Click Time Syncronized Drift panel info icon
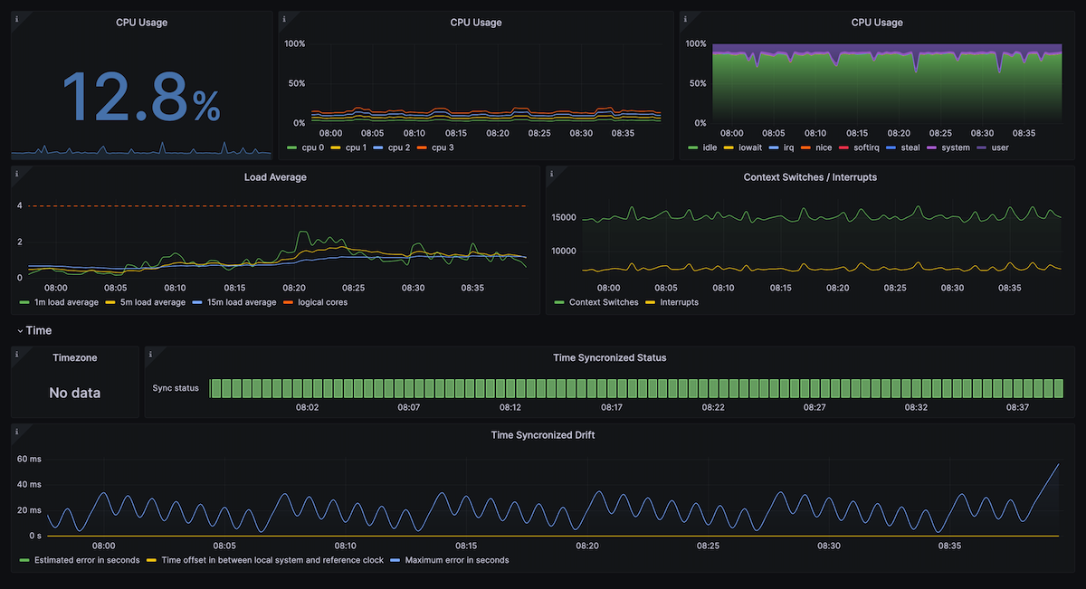The width and height of the screenshot is (1086, 589). click(x=17, y=431)
